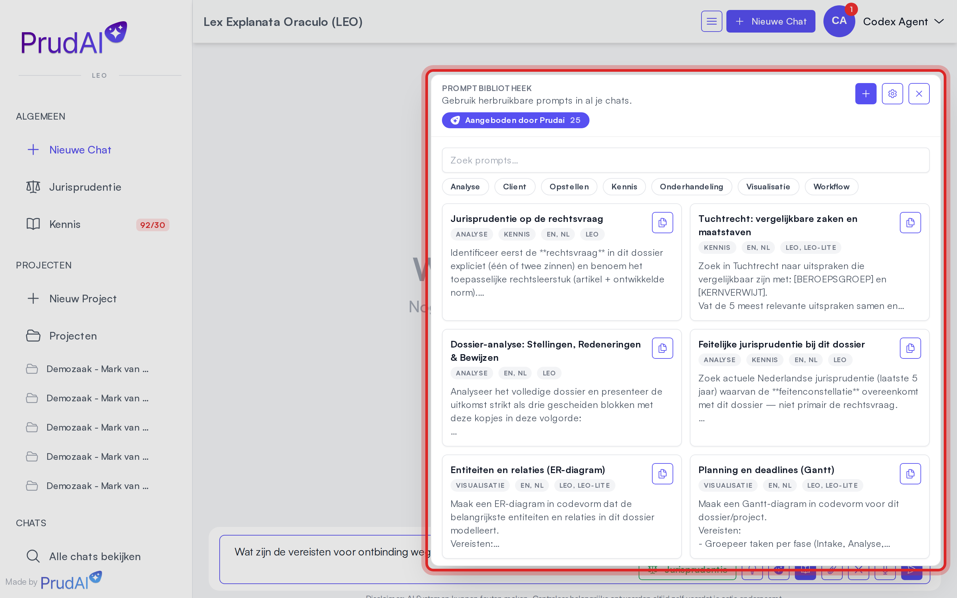Click the LEO, LEO-LITE tag on Tuchtrecht card
Screen dimensions: 957x598
click(811, 248)
